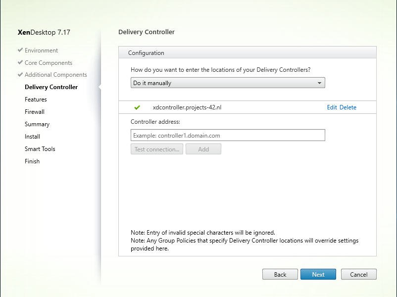The height and width of the screenshot is (297, 397).
Task: Click the Delivery Controller page title
Action: click(147, 32)
